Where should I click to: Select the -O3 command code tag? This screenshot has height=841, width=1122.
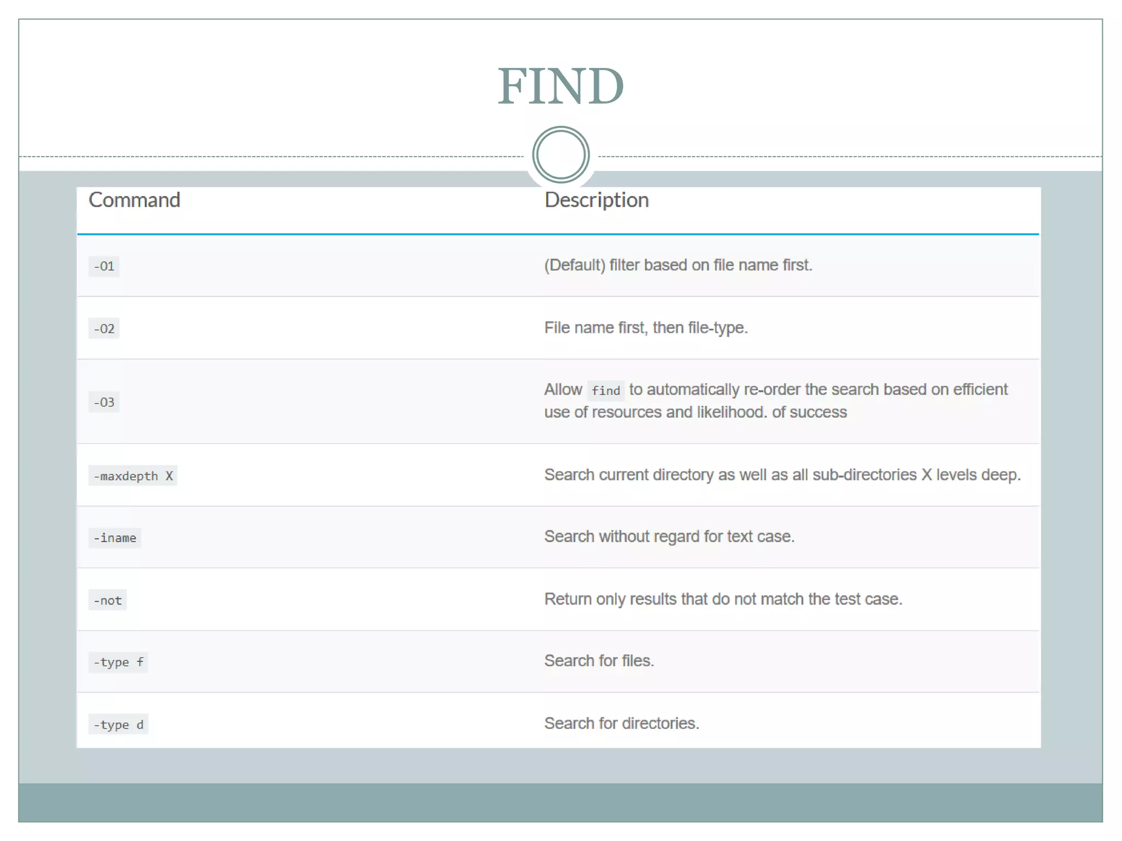pos(104,402)
